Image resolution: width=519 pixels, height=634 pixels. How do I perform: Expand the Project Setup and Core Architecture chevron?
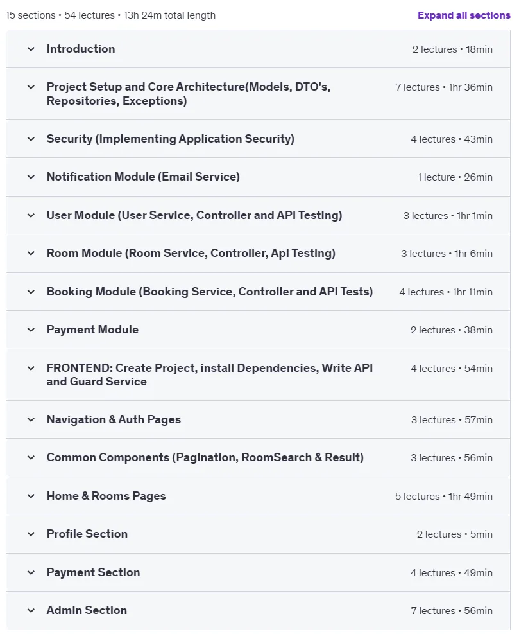(31, 87)
